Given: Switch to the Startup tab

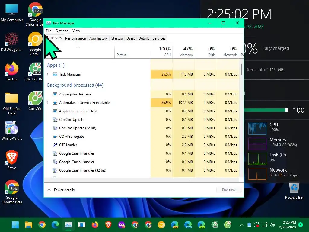Looking at the screenshot, I should (117, 38).
